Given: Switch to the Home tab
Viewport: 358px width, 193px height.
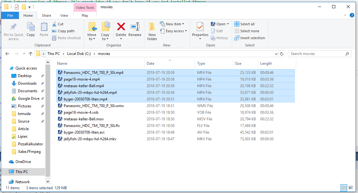Looking at the screenshot, I should 28,15.
